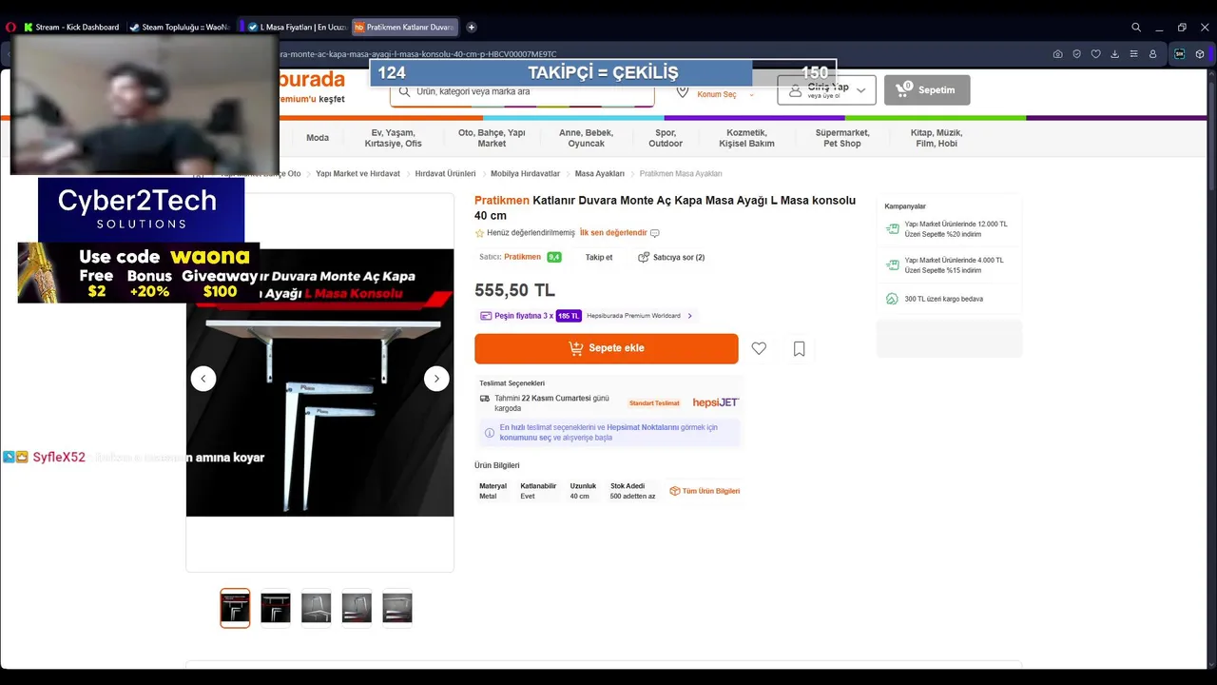1217x685 pixels.
Task: Click the delivery info circle icon
Action: [490, 433]
